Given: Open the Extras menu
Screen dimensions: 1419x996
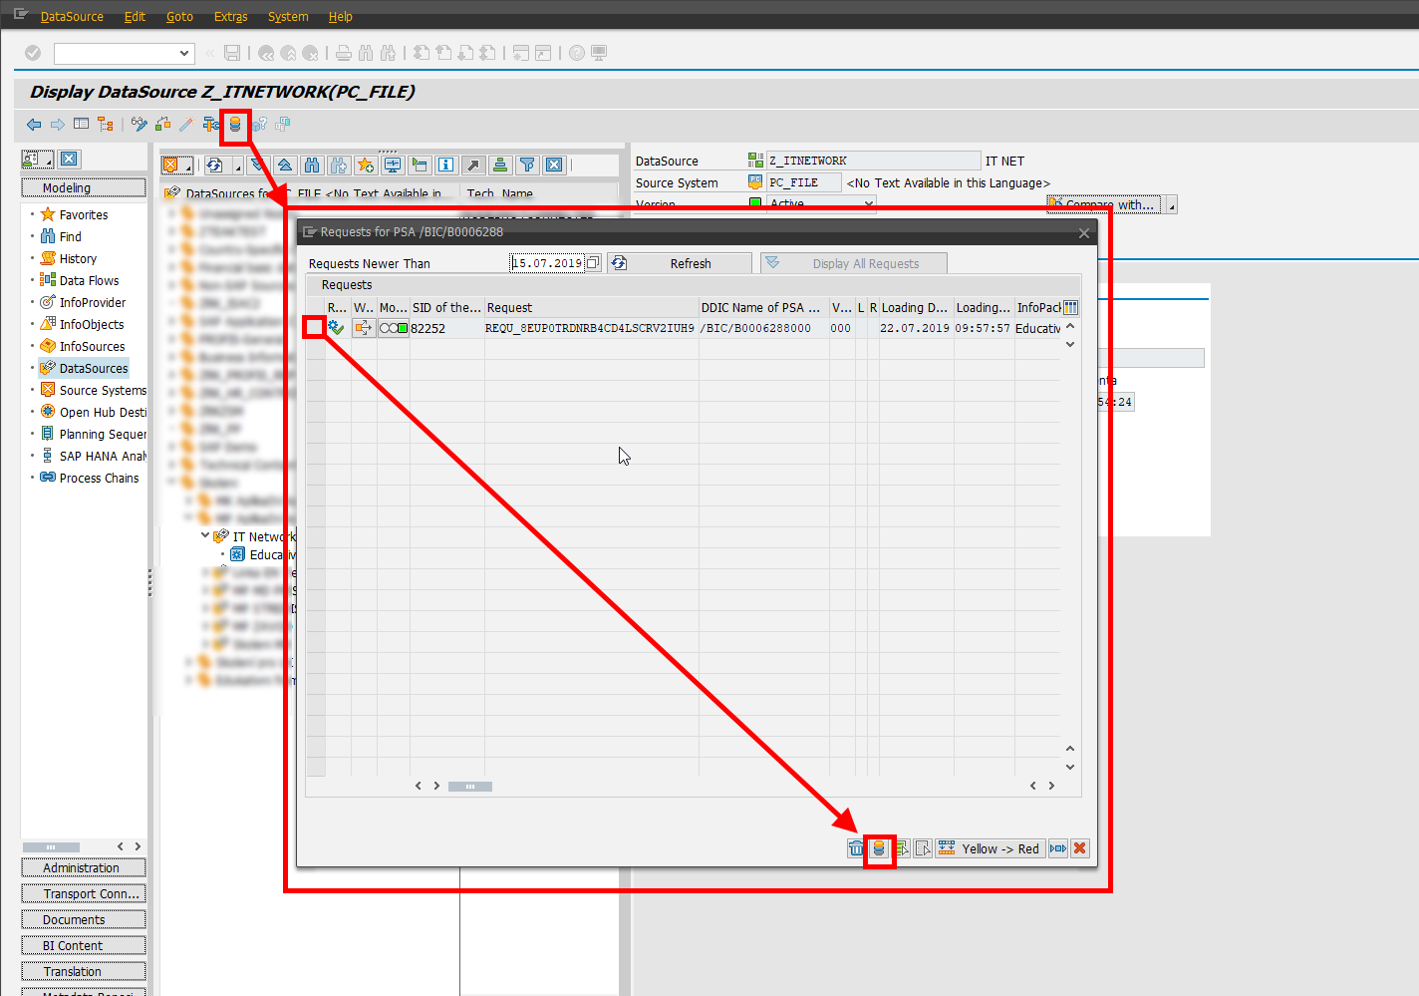Looking at the screenshot, I should (230, 17).
